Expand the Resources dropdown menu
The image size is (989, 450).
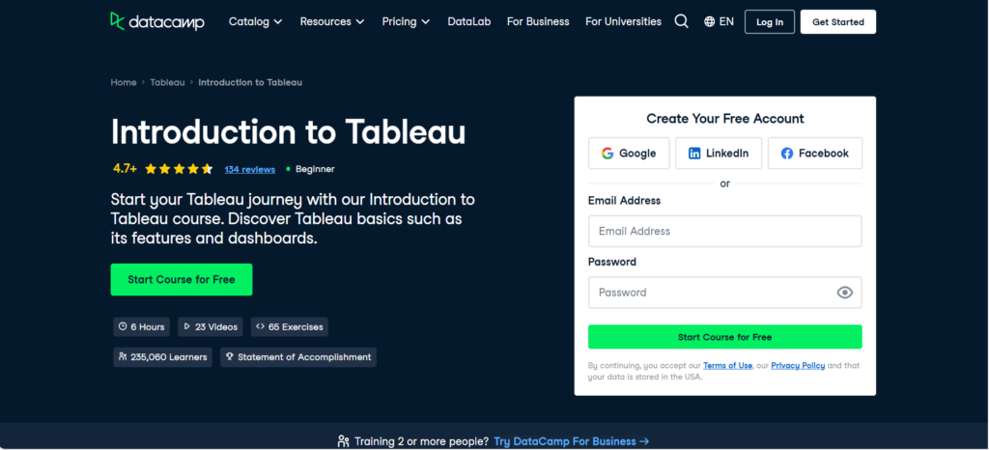(332, 21)
